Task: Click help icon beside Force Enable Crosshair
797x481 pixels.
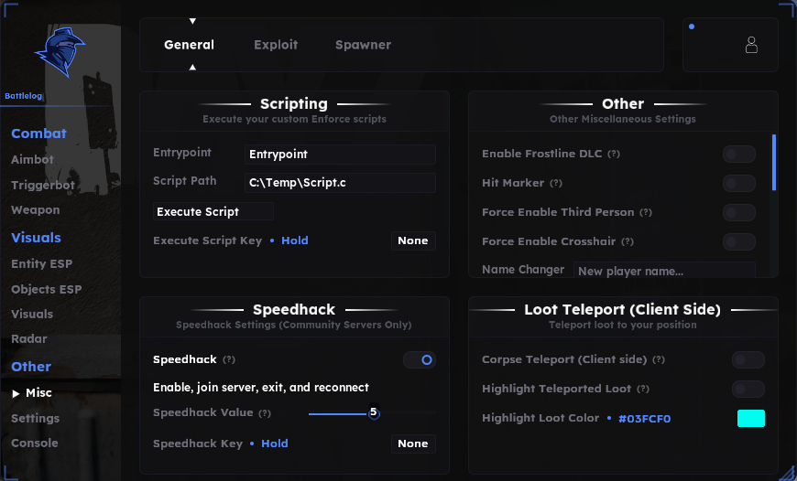Action: (628, 241)
